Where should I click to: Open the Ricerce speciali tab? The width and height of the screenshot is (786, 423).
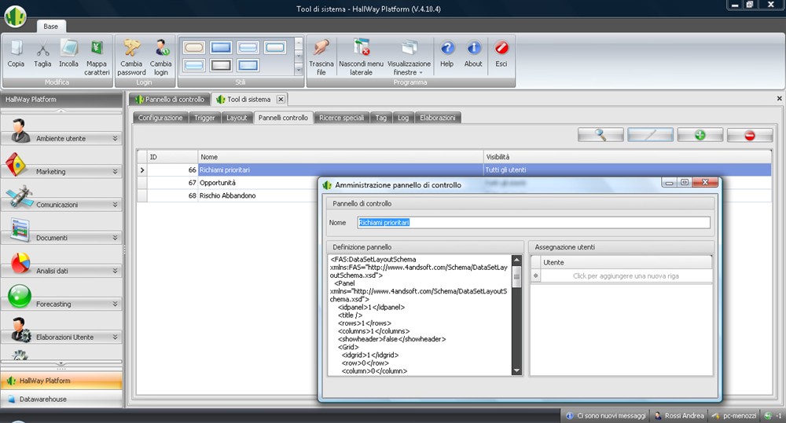coord(341,118)
